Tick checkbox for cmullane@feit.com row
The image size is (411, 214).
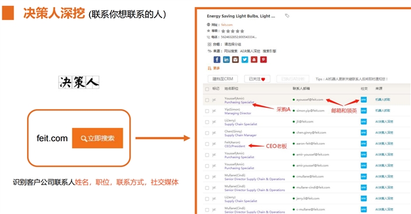(x=207, y=177)
